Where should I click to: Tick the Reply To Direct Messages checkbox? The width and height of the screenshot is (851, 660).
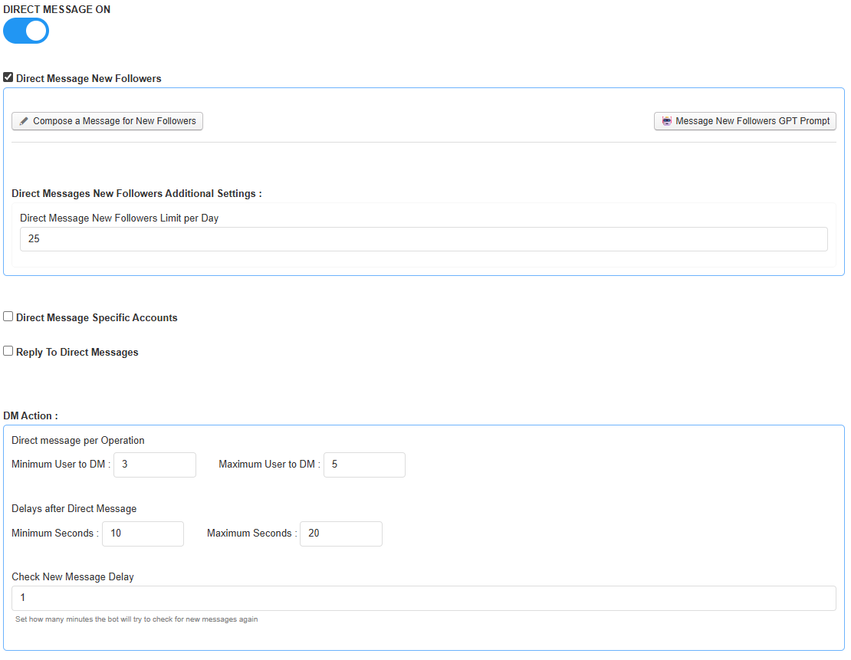[8, 351]
